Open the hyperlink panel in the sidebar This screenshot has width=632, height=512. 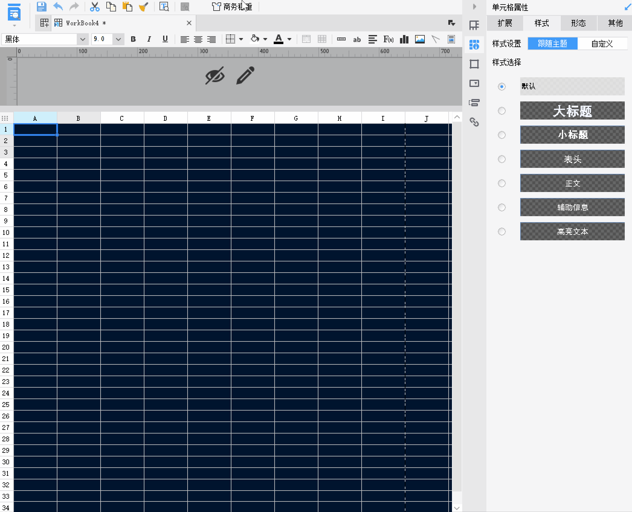pos(474,122)
